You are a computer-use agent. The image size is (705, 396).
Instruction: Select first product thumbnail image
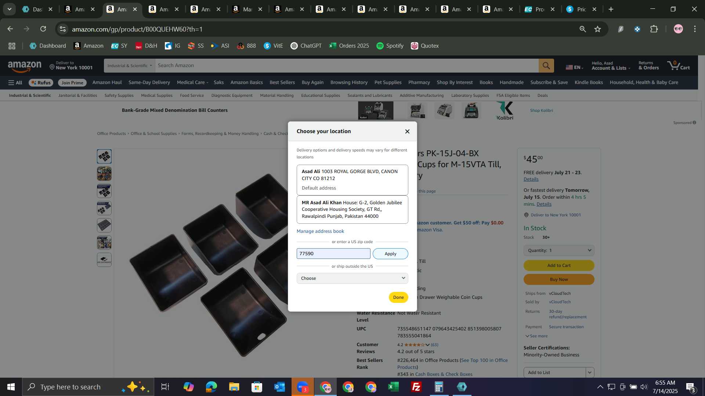click(104, 157)
